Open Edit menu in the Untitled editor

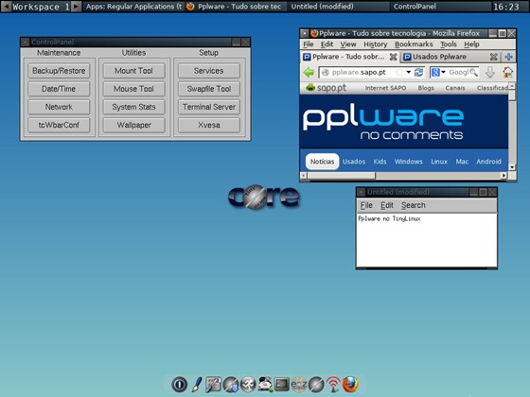[x=387, y=205]
